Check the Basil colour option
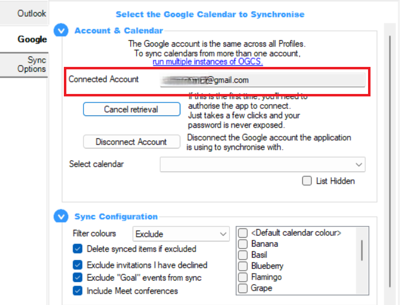 pyautogui.click(x=243, y=255)
